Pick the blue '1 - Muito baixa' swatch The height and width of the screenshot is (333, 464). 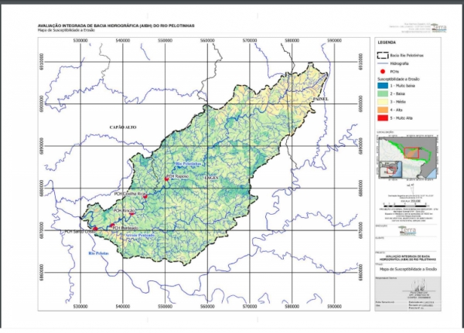pos(384,86)
